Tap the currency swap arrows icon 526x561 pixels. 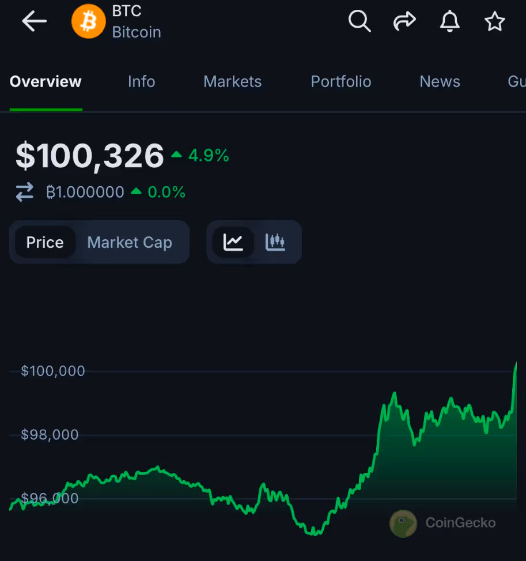point(25,192)
